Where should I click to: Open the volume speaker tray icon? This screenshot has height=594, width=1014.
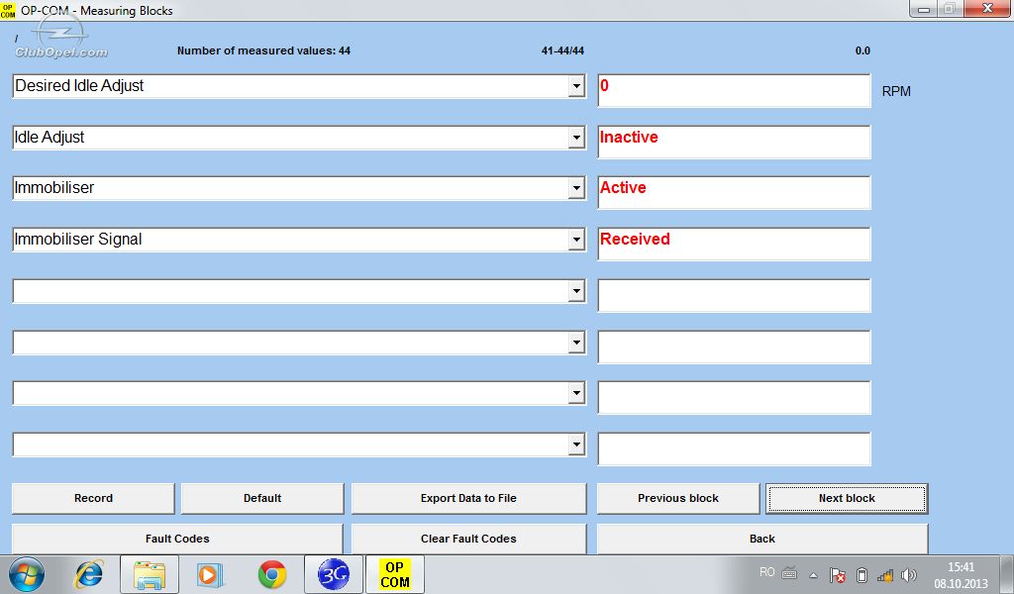[x=909, y=574]
